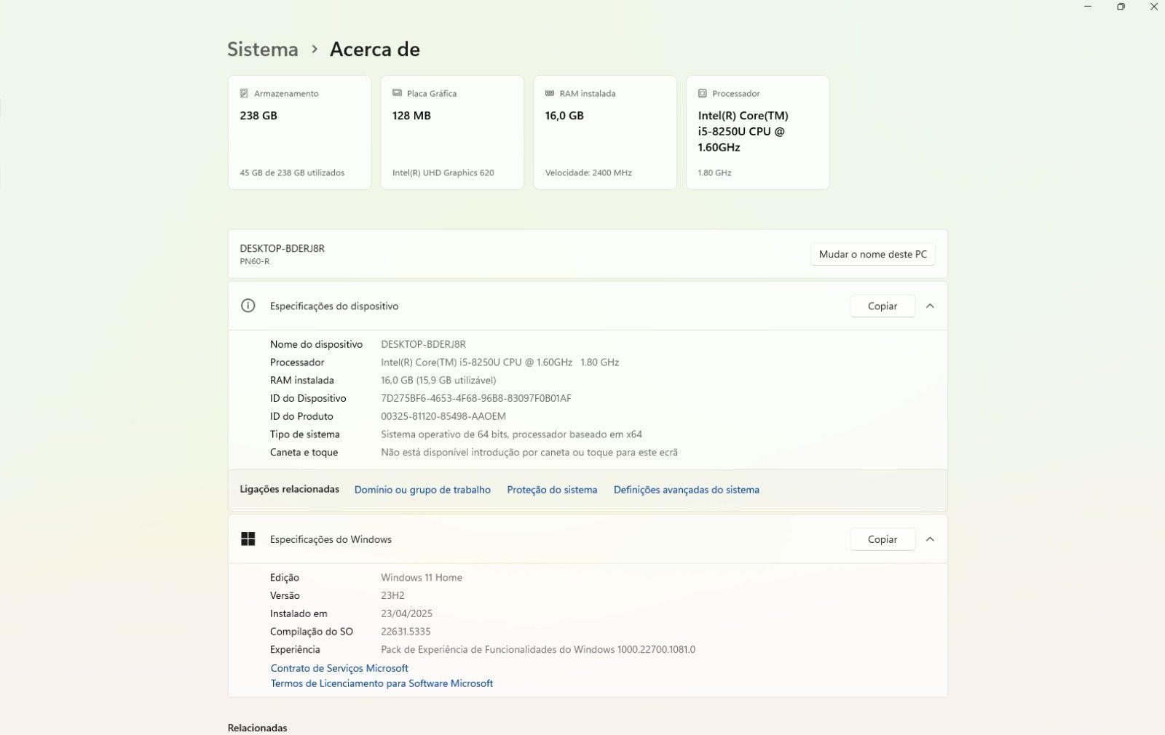This screenshot has width=1165, height=735.
Task: Click the Experiência pack value
Action: [x=538, y=649]
